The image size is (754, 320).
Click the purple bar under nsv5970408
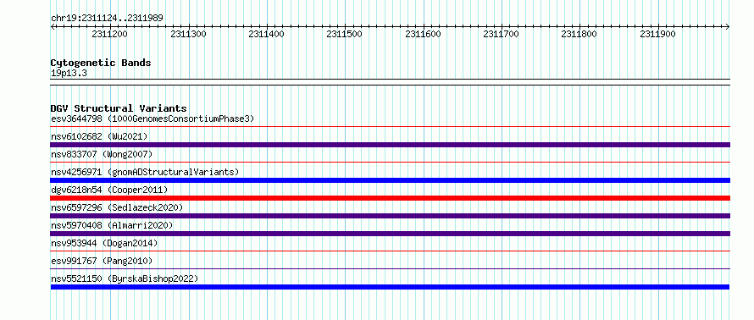click(x=390, y=234)
